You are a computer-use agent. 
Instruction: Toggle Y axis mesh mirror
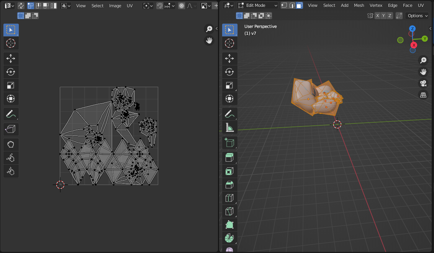(383, 16)
